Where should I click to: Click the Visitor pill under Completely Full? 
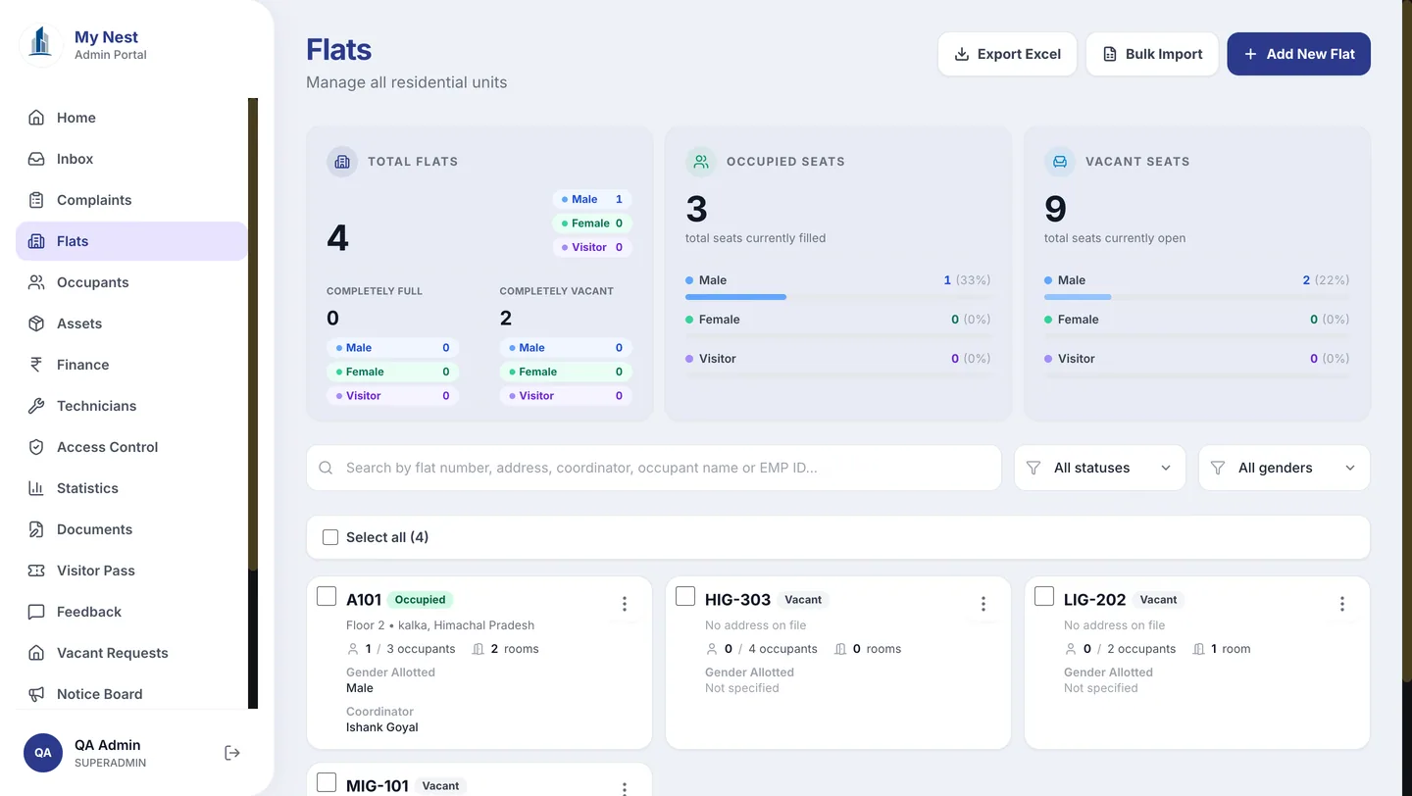[x=392, y=396]
